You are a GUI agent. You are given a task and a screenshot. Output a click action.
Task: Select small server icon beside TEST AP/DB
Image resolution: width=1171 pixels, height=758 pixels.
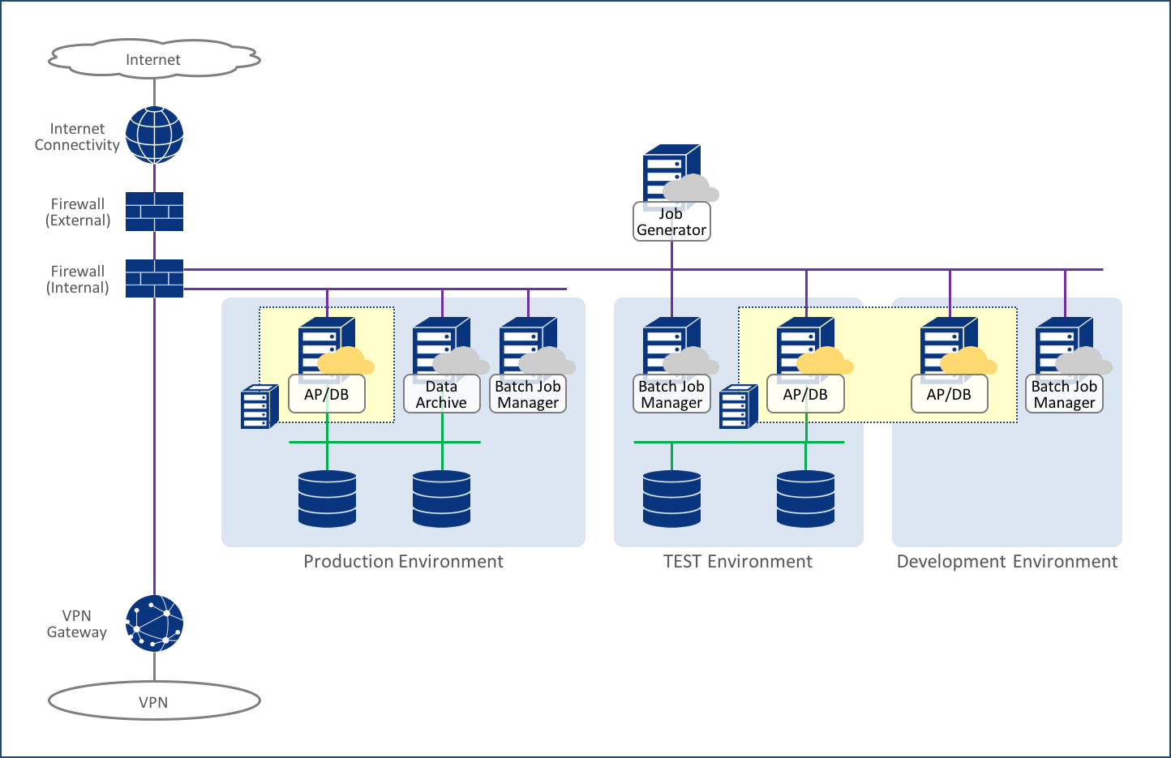point(739,406)
